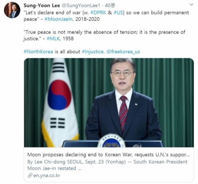Viewport: 198px width, 184px height.
Task: Open the link card preview image
Action: click(109, 103)
